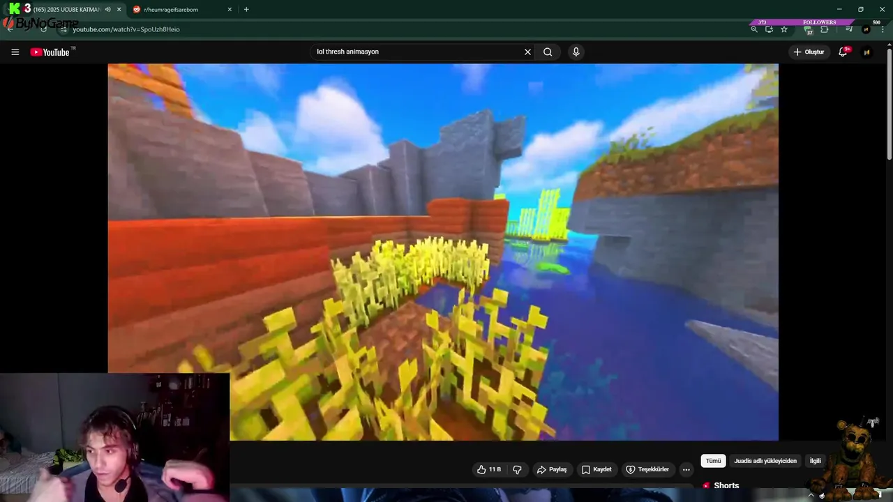The width and height of the screenshot is (893, 502).
Task: Reload the page with the refresh icon
Action: 43,29
